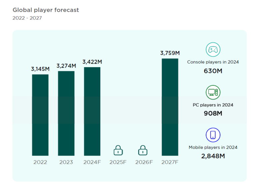This screenshot has height=187, width=256.
Task: Click Console players in 2024 label
Action: tap(213, 62)
